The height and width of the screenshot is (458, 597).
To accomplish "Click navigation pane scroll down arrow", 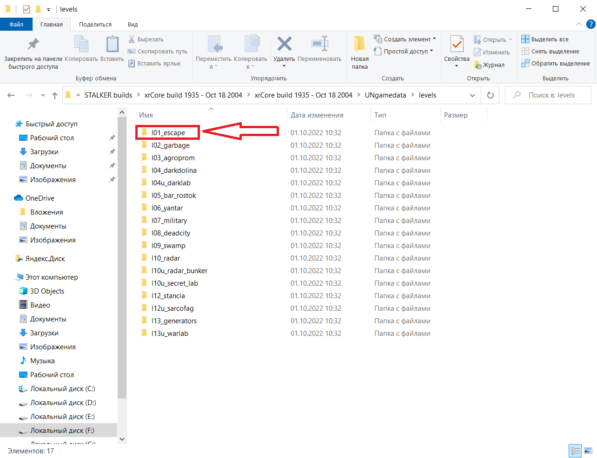I will pos(122,439).
